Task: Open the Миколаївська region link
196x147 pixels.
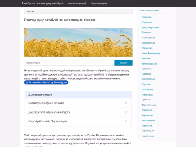Action: pyautogui.click(x=148, y=79)
